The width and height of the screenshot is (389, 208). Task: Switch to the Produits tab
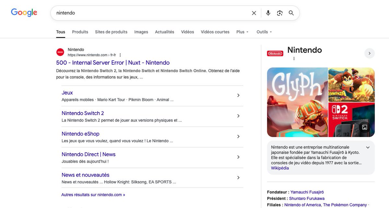(x=80, y=32)
